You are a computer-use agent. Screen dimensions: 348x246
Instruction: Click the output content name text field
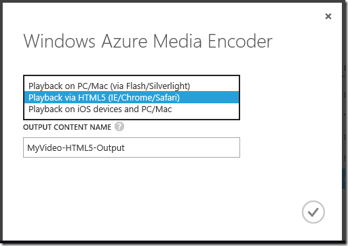(x=132, y=147)
